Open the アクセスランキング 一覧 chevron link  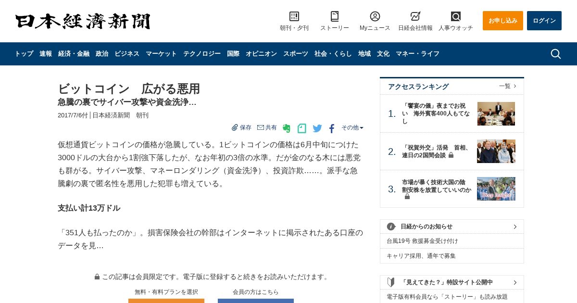(508, 86)
